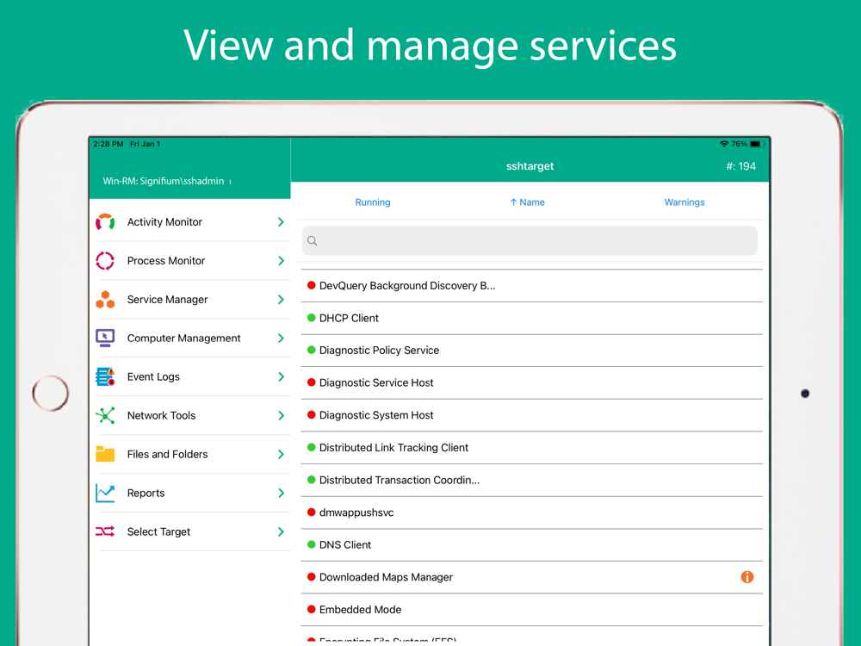Expand Files and Folders chevron
This screenshot has height=646, width=861.
[x=281, y=454]
